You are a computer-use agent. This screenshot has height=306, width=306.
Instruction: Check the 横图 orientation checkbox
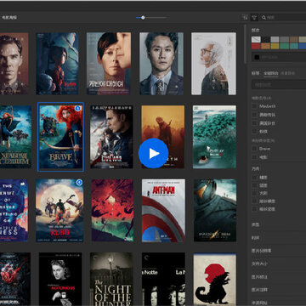[x=255, y=178]
